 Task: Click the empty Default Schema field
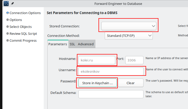pyautogui.click(x=111, y=94)
